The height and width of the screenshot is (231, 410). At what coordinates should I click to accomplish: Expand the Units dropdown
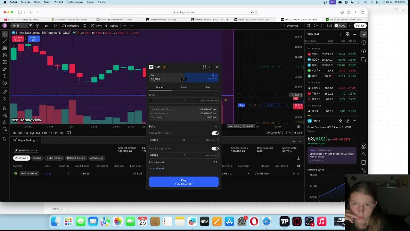coord(153,95)
